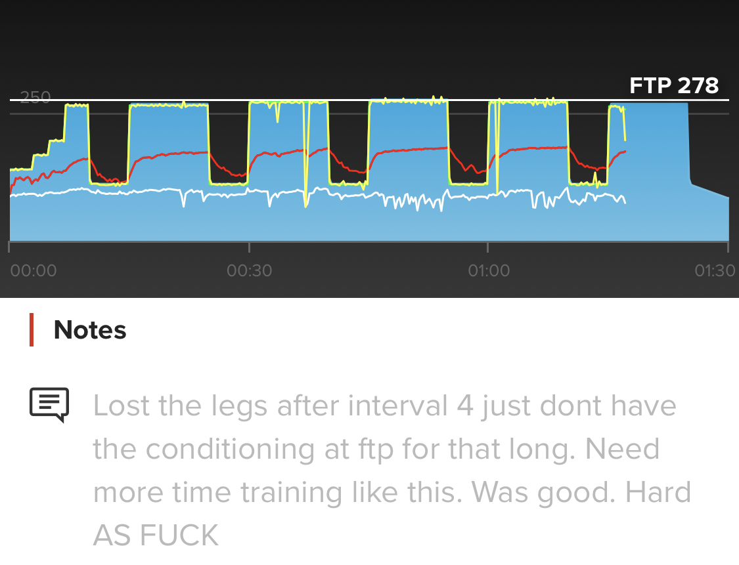Click the red accent bar beside Notes
739x565 pixels.
pyautogui.click(x=32, y=329)
